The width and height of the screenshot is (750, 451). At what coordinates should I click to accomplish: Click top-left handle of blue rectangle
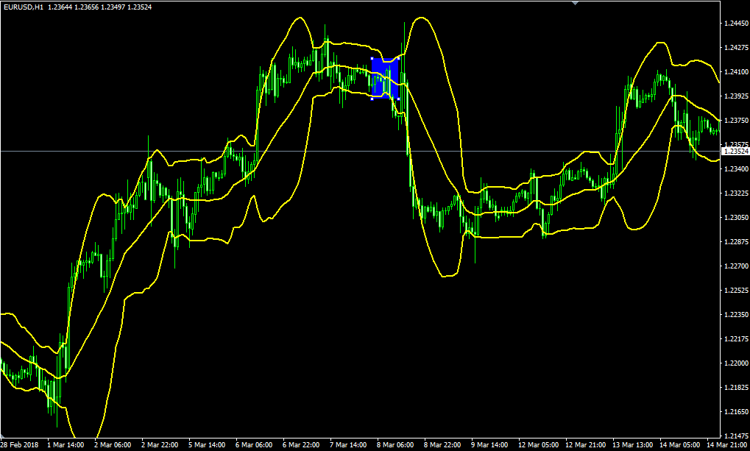[372, 59]
